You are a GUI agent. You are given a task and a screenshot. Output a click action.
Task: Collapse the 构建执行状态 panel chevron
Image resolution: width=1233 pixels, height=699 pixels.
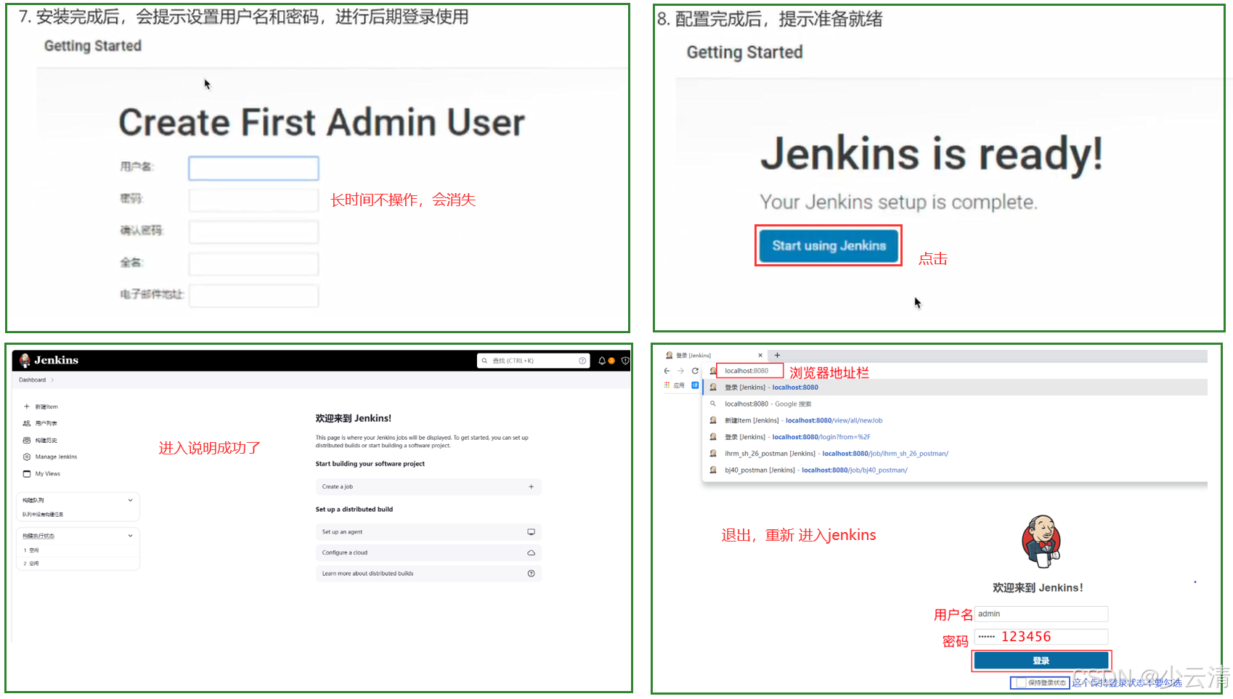coord(130,536)
